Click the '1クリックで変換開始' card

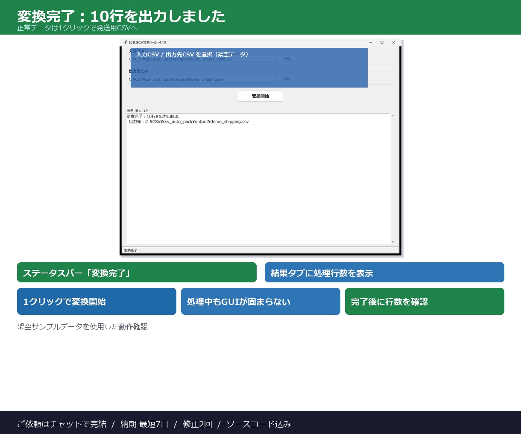(97, 302)
